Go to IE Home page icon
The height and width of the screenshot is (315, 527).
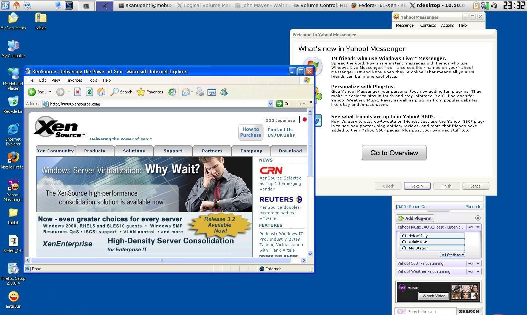click(101, 92)
